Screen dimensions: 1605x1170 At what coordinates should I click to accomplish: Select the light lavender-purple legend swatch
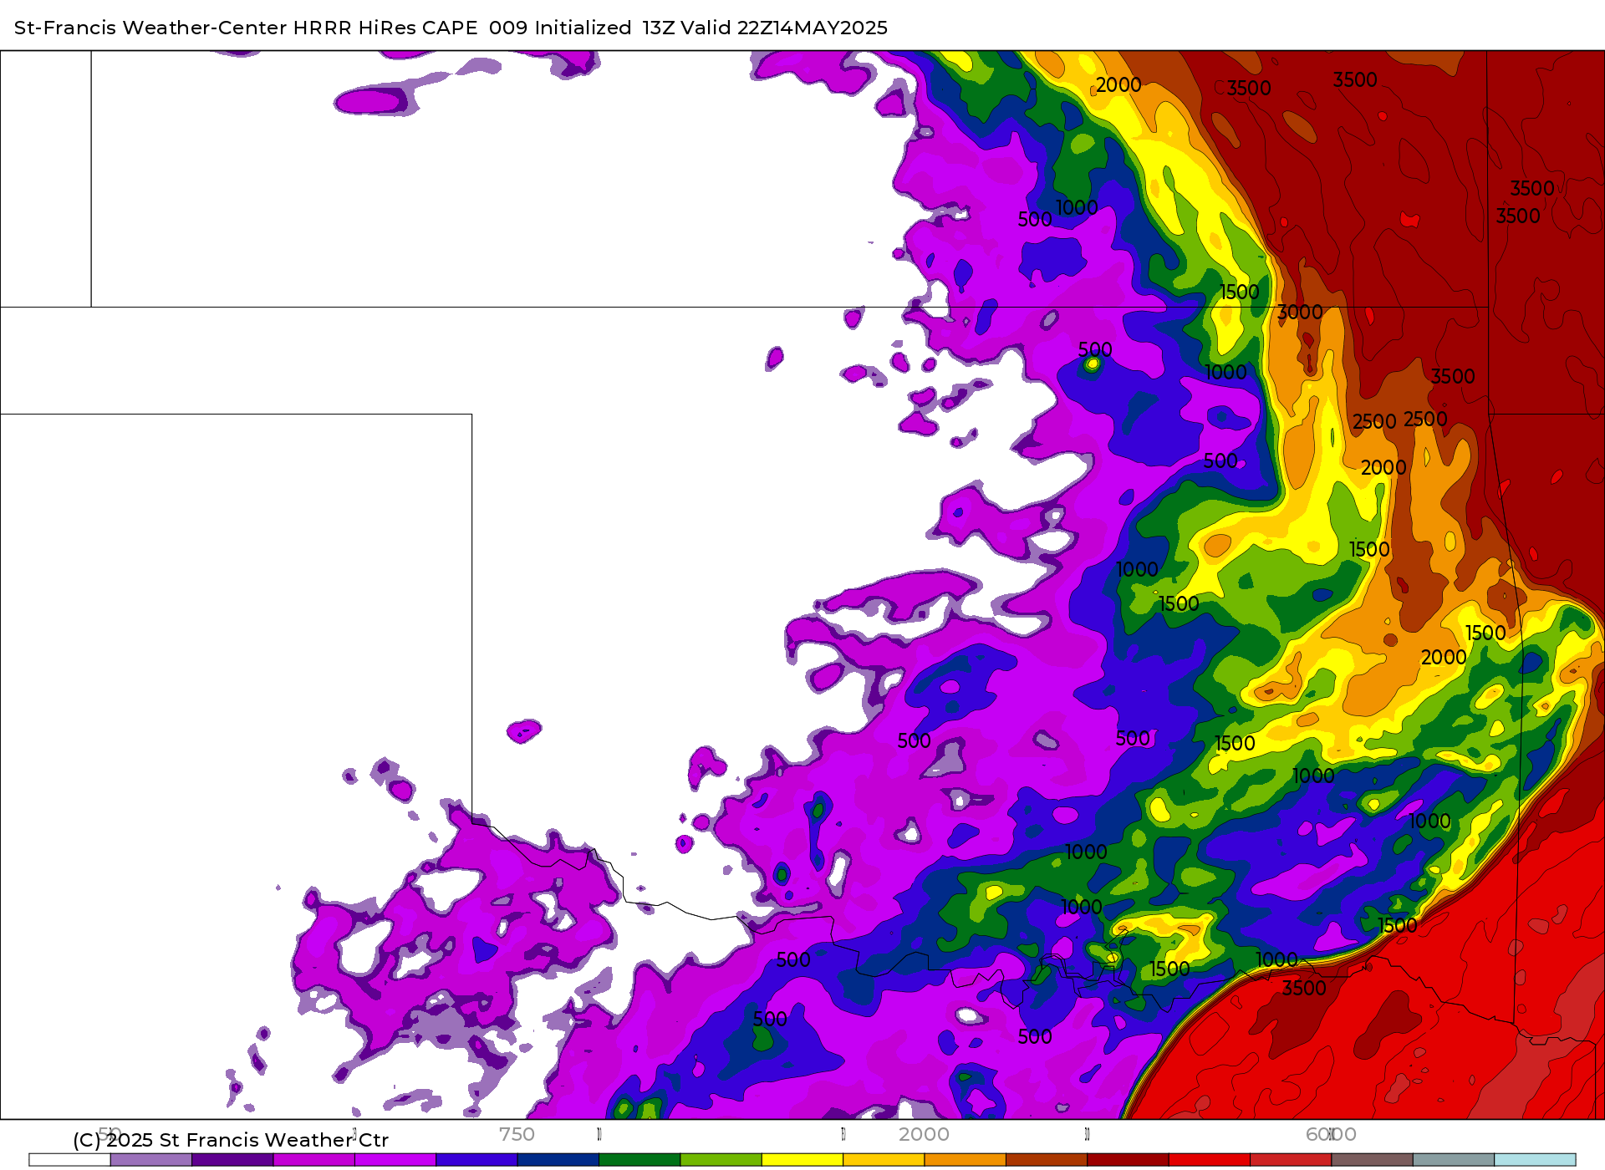coord(151,1160)
